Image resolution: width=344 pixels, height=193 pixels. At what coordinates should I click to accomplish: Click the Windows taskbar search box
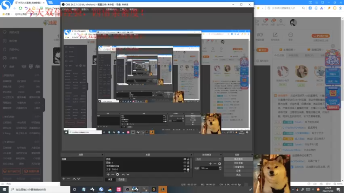click(x=40, y=190)
